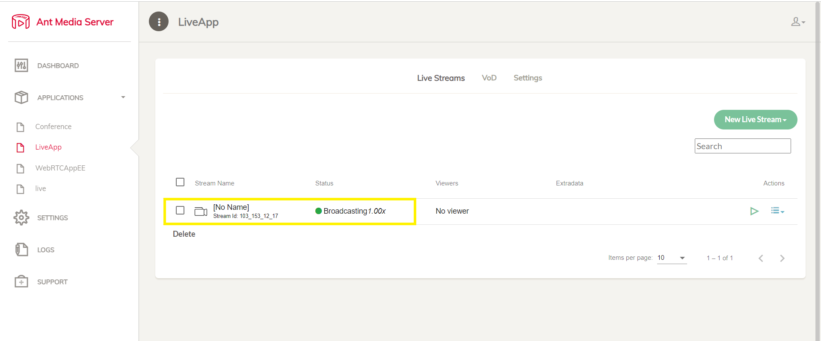Click the 1 – 1 of 1 pagination label
The width and height of the screenshot is (821, 341).
point(720,258)
